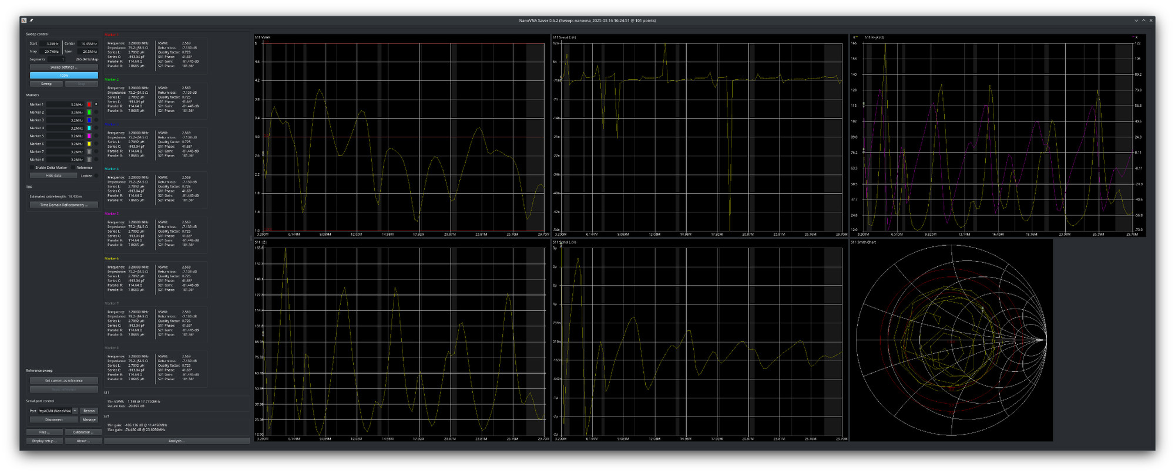Open the Analysis window
The image size is (1175, 474).
coord(177,441)
